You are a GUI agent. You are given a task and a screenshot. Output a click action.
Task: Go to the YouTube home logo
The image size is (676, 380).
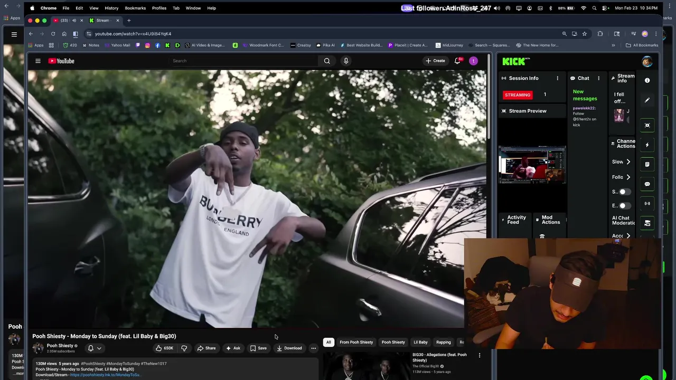coord(61,61)
